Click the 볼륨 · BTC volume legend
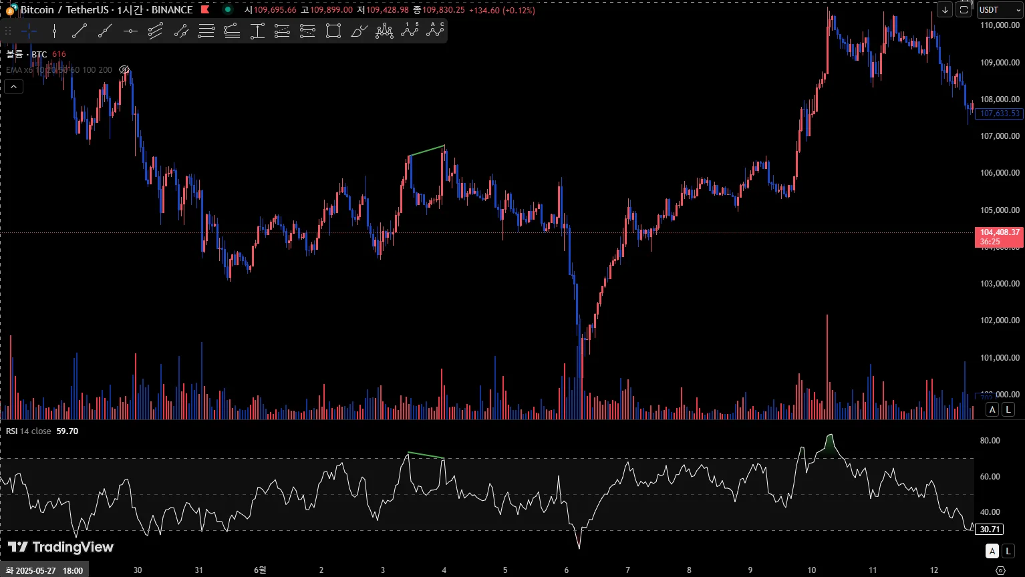 click(27, 54)
